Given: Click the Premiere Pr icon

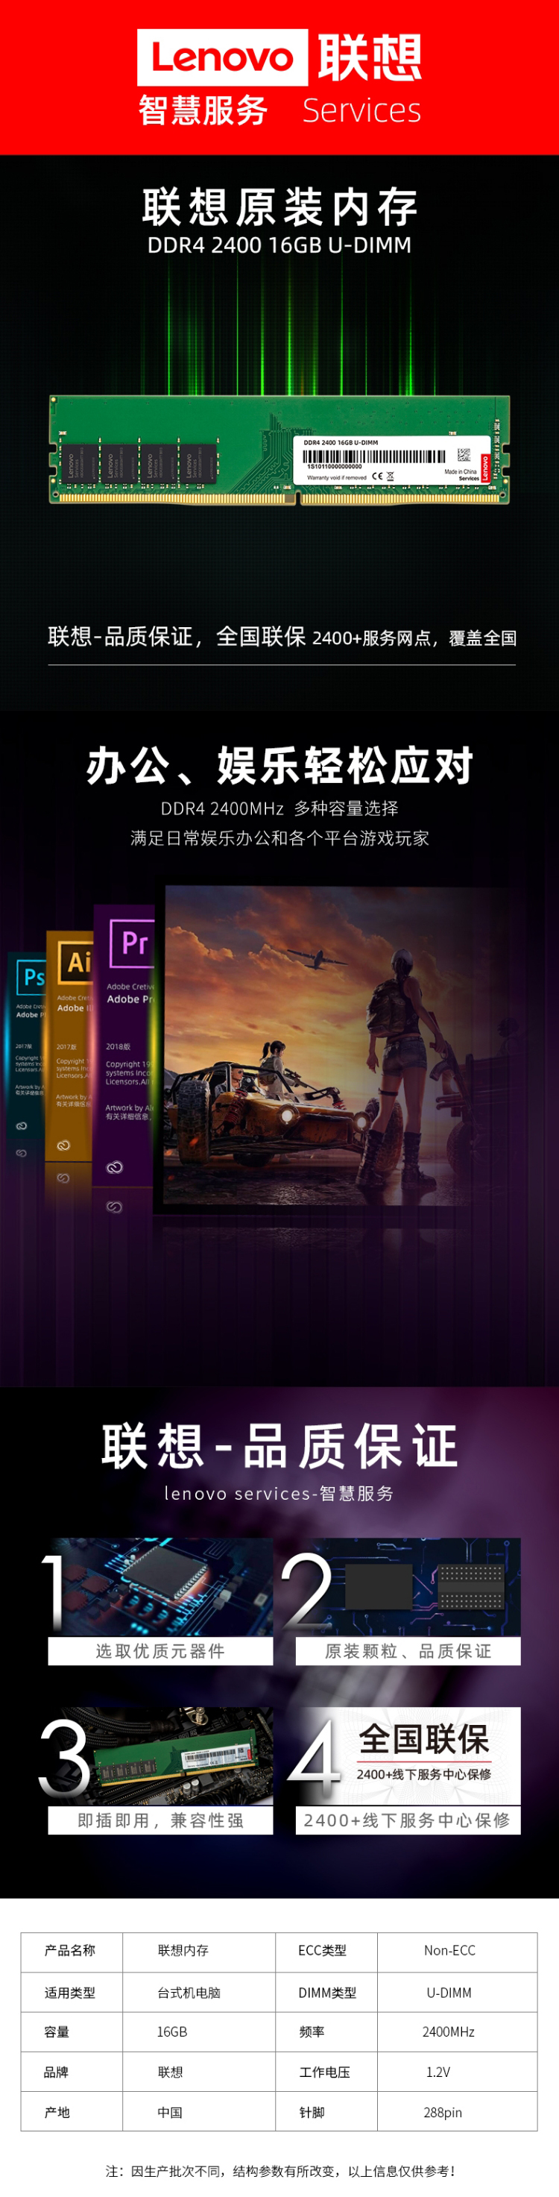Looking at the screenshot, I should (x=133, y=943).
